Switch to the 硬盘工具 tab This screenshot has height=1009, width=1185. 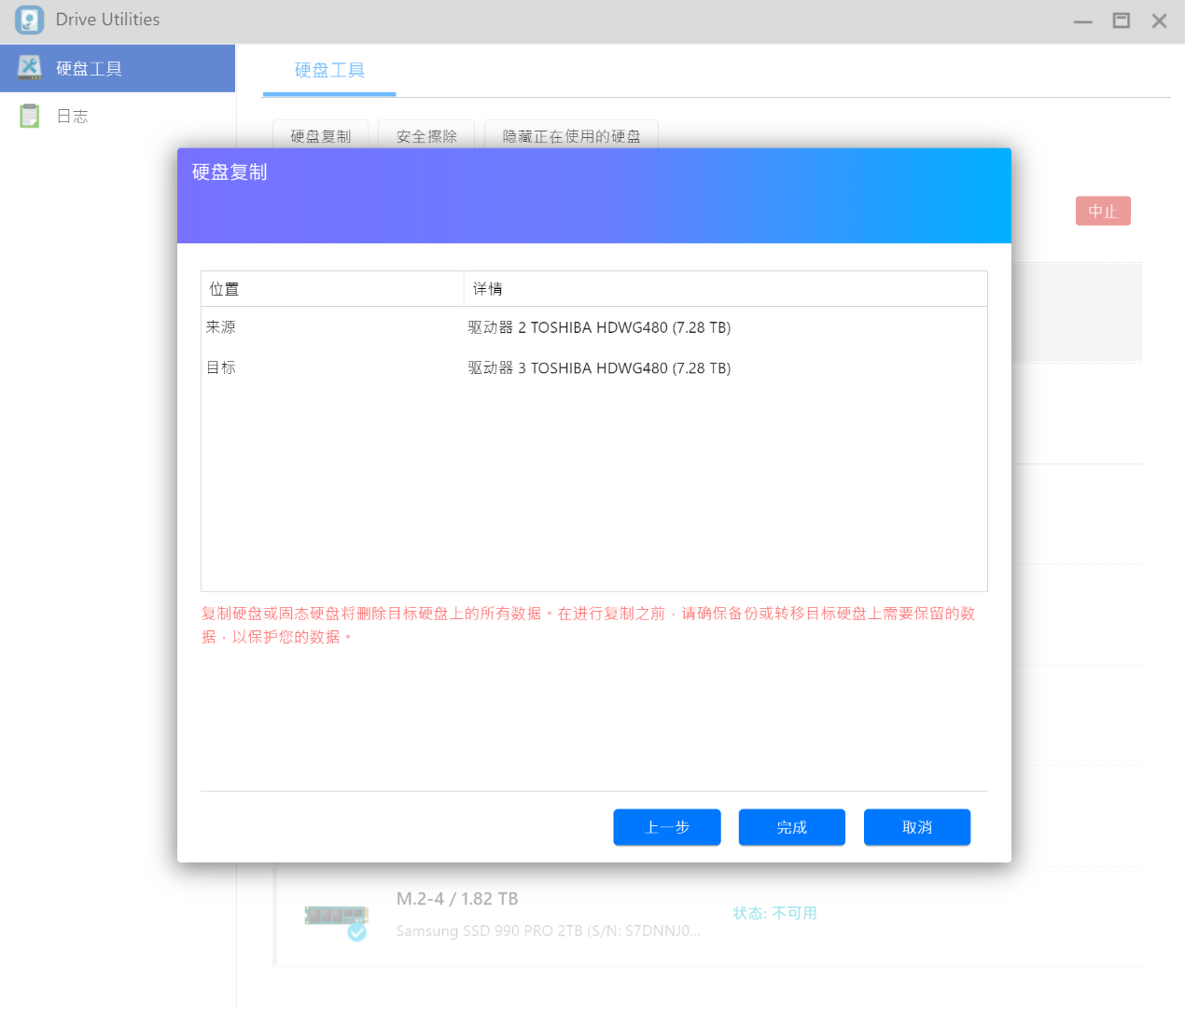329,70
